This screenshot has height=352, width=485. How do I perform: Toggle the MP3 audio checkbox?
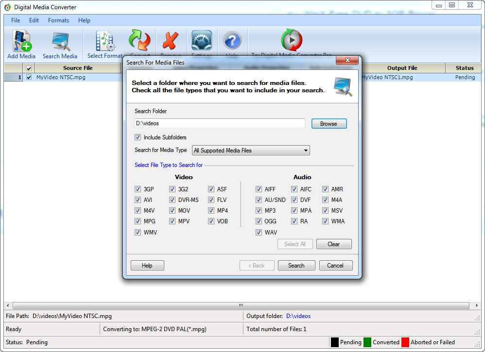[x=259, y=210]
